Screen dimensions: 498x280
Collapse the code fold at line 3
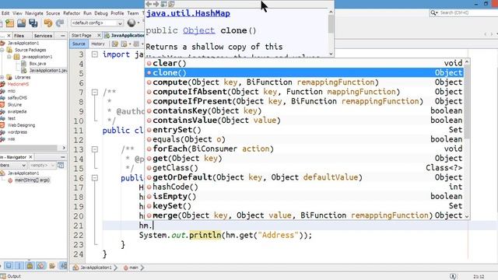point(95,54)
